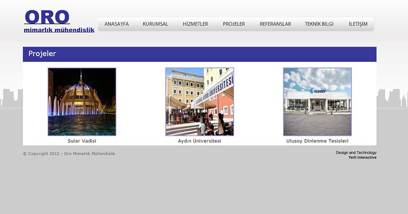The height and width of the screenshot is (214, 408).
Task: Click the Projeler section header title
Action: click(42, 54)
